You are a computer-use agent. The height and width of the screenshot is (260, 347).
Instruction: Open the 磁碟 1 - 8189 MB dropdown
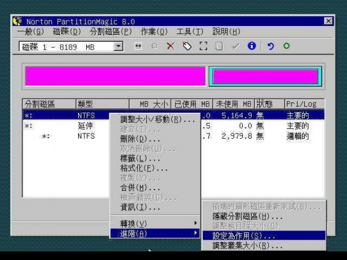118,47
